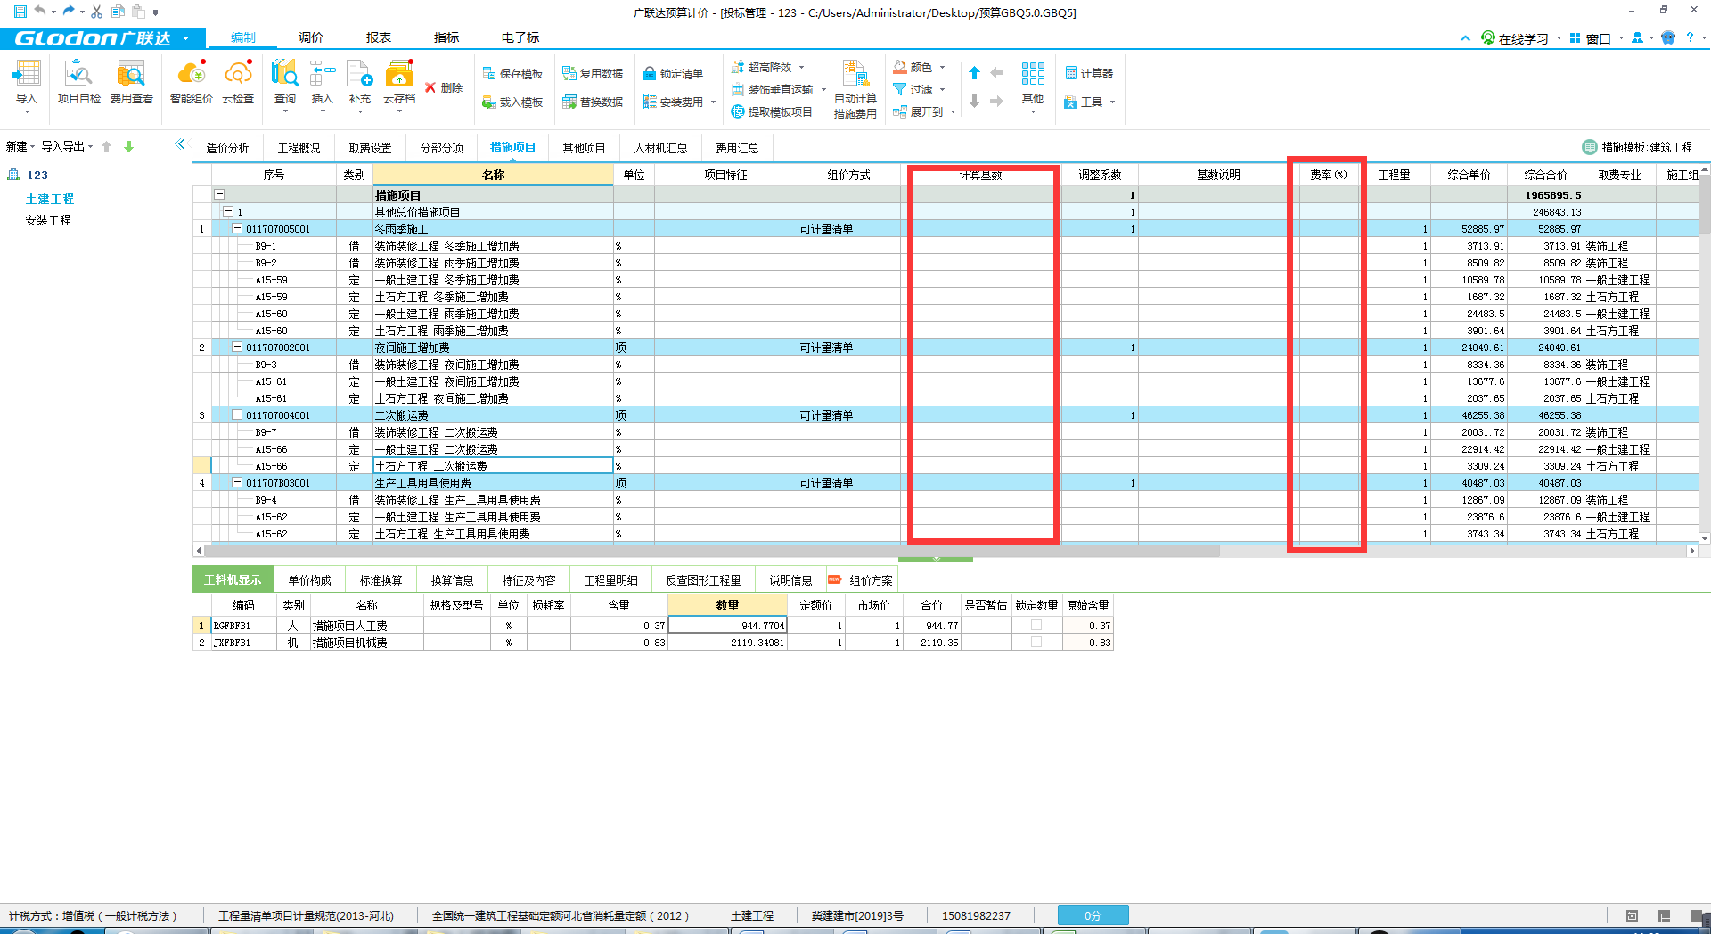Open the 单价构成 bottom panel tab
The height and width of the screenshot is (934, 1711).
point(309,580)
